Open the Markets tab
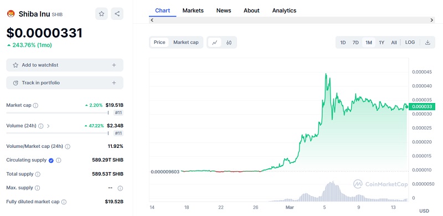This screenshot has height=216, width=443. point(193,11)
